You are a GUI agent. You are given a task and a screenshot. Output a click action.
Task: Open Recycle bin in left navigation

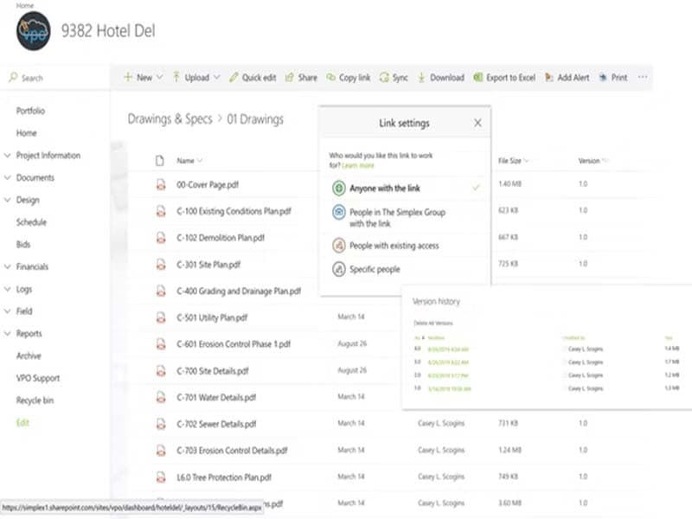pos(35,400)
